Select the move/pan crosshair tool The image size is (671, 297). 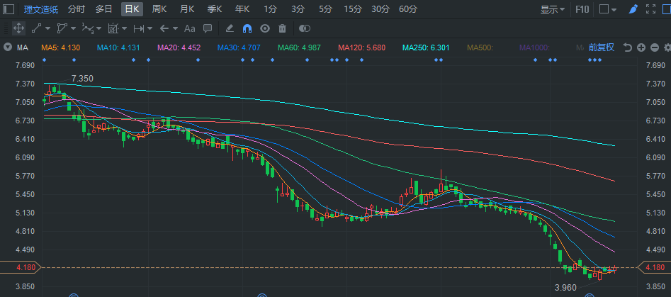(x=19, y=28)
